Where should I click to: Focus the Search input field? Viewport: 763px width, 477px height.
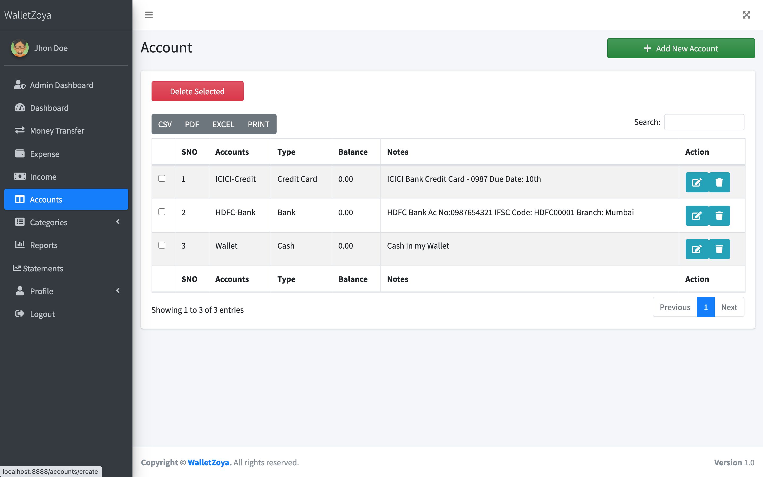[x=704, y=122]
